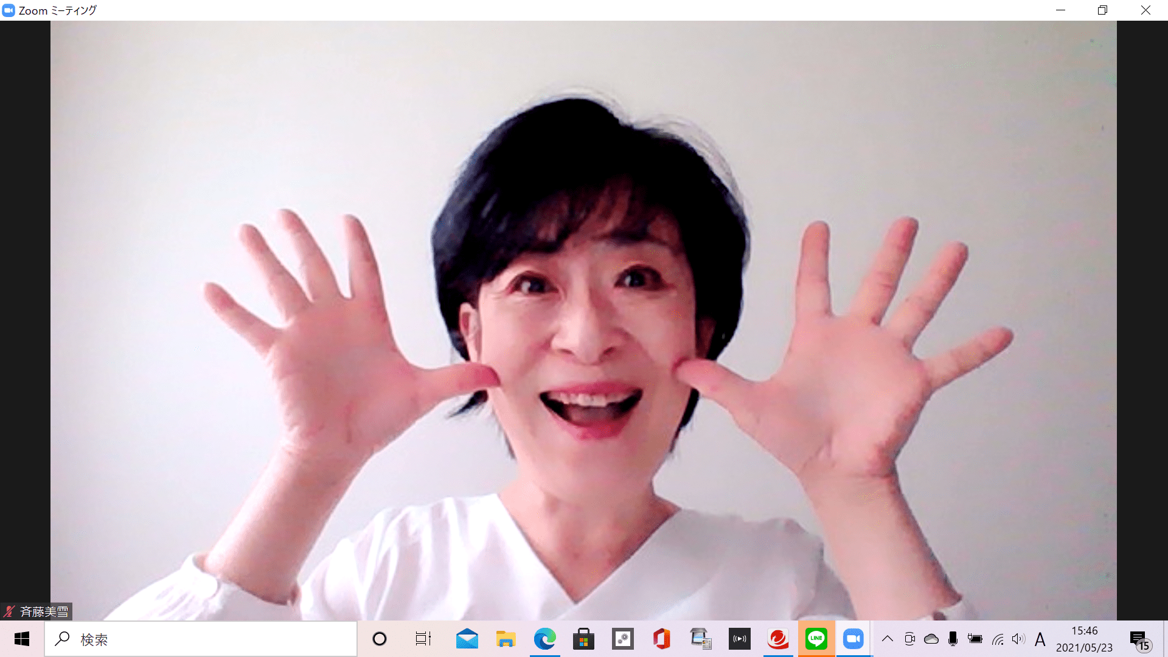Open Microsoft Store icon
Image resolution: width=1168 pixels, height=657 pixels.
point(583,639)
